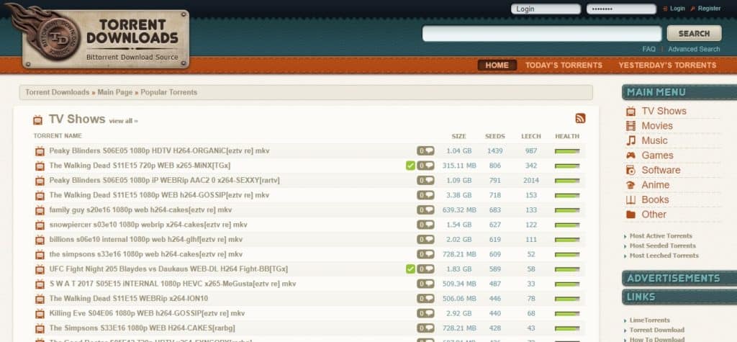This screenshot has width=737, height=342.
Task: Open Peaky Blinders S06E05 ORGANiC torrent
Action: pos(159,151)
